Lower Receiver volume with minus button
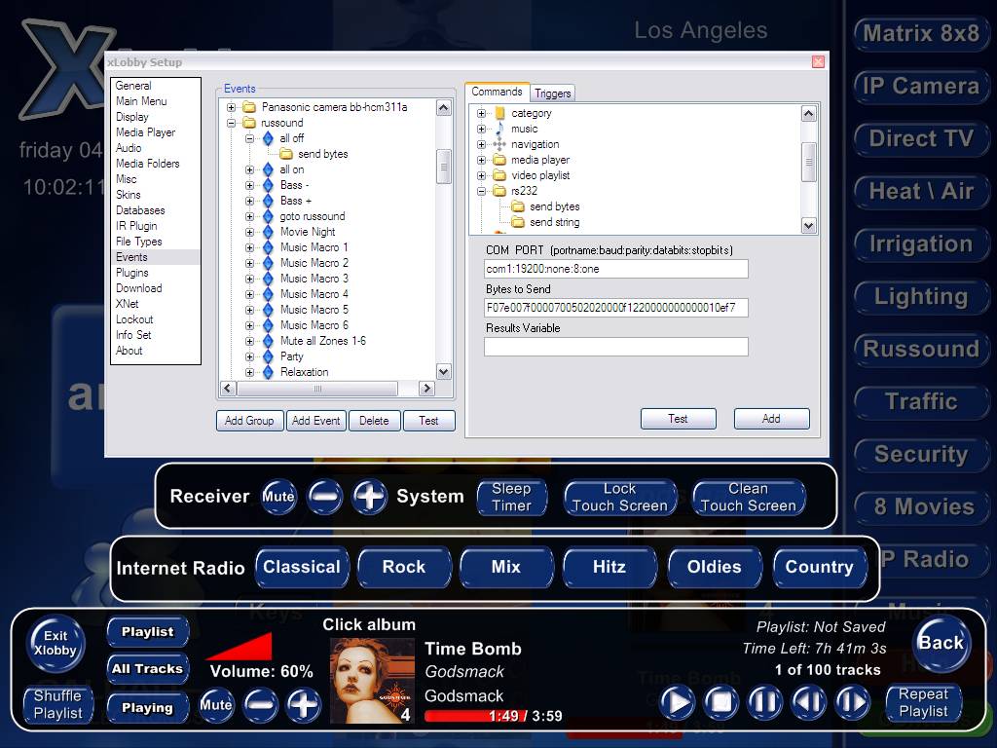 coord(324,496)
